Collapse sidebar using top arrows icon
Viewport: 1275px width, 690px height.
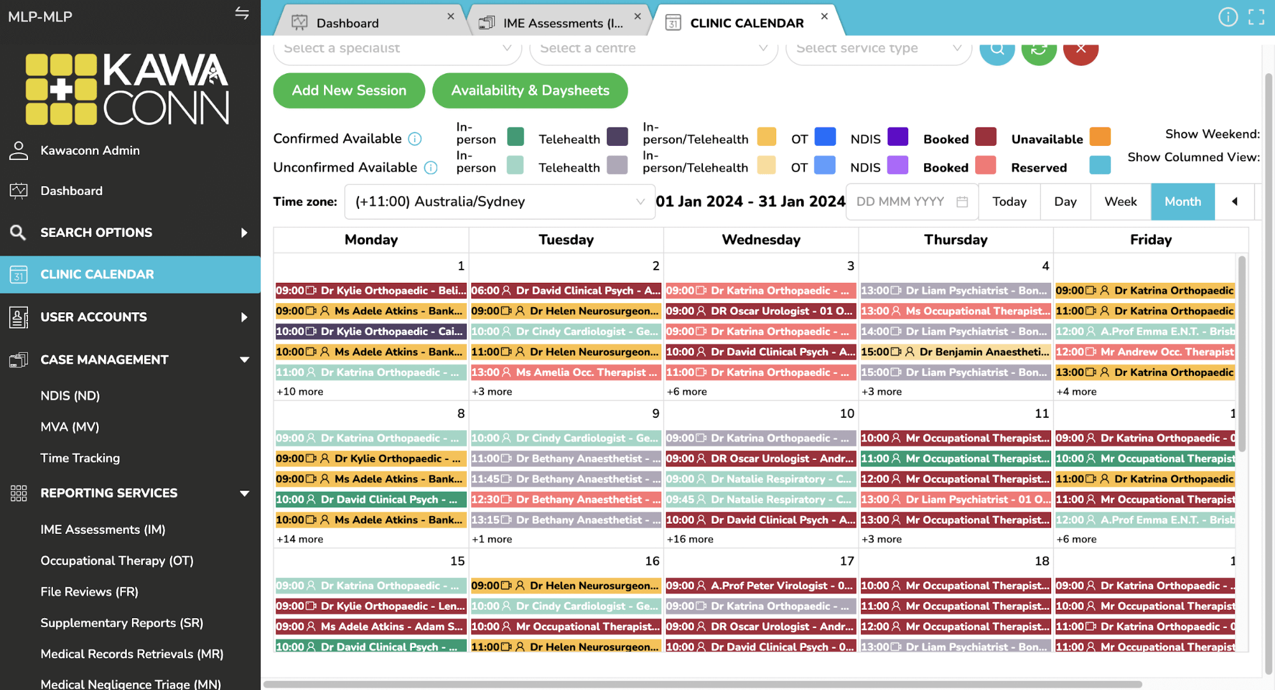tap(242, 13)
